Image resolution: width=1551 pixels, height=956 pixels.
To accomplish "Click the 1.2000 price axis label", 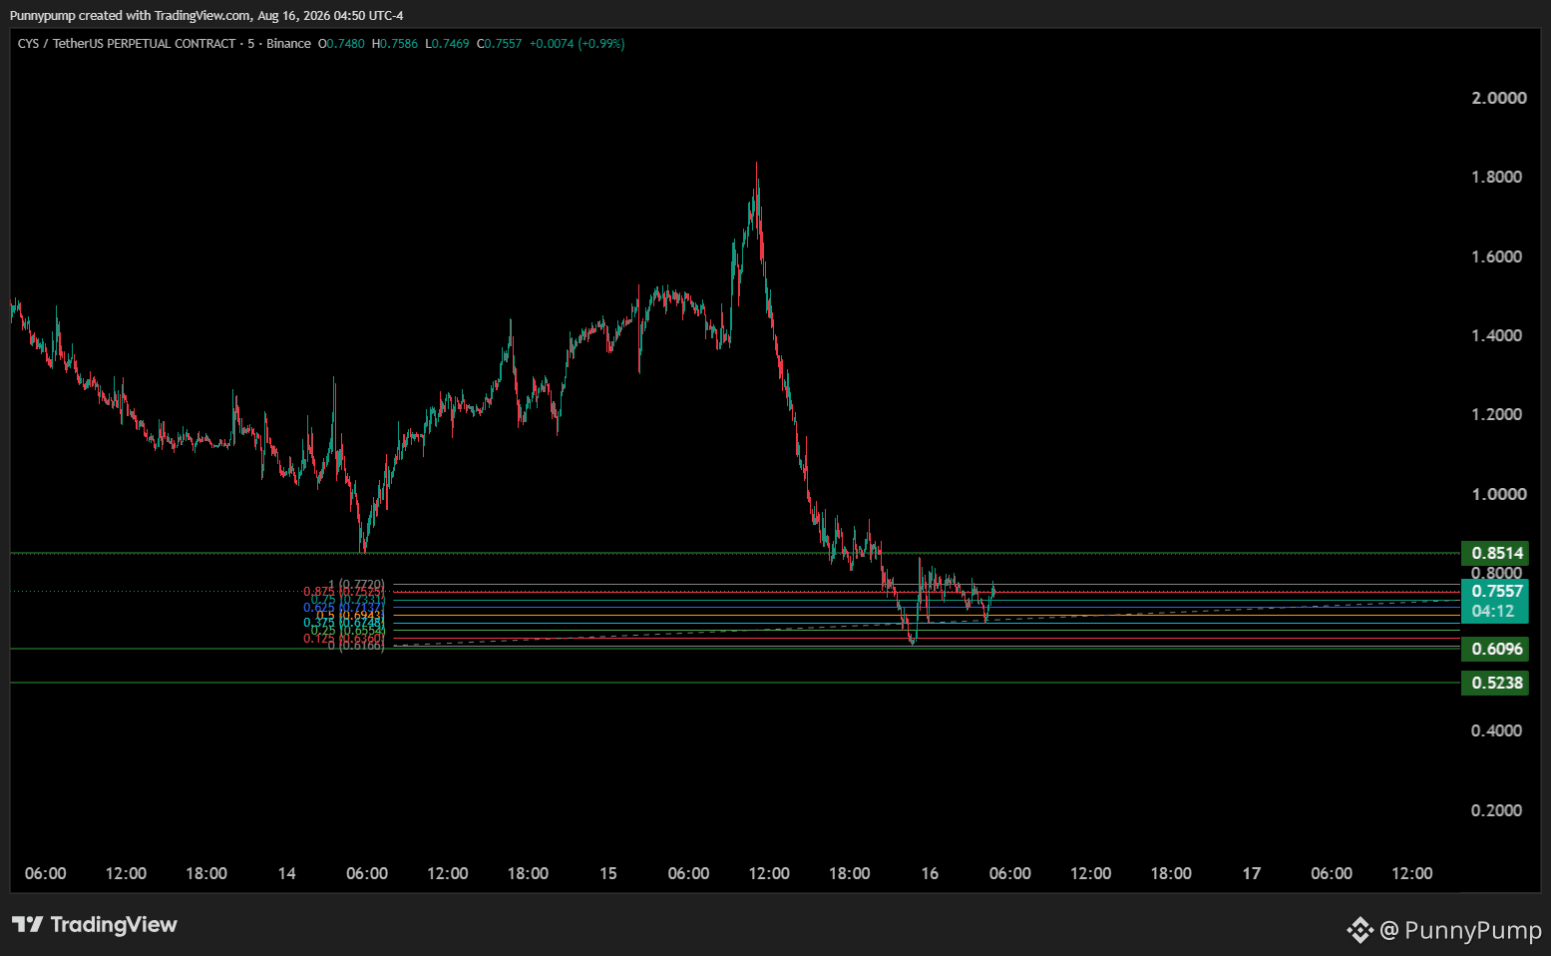I will tap(1496, 414).
